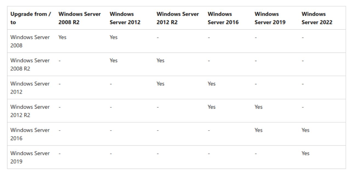The height and width of the screenshot is (173, 351).
Task: Click Yes for 2008 to 2008 R2 upgrade
Action: (x=62, y=38)
